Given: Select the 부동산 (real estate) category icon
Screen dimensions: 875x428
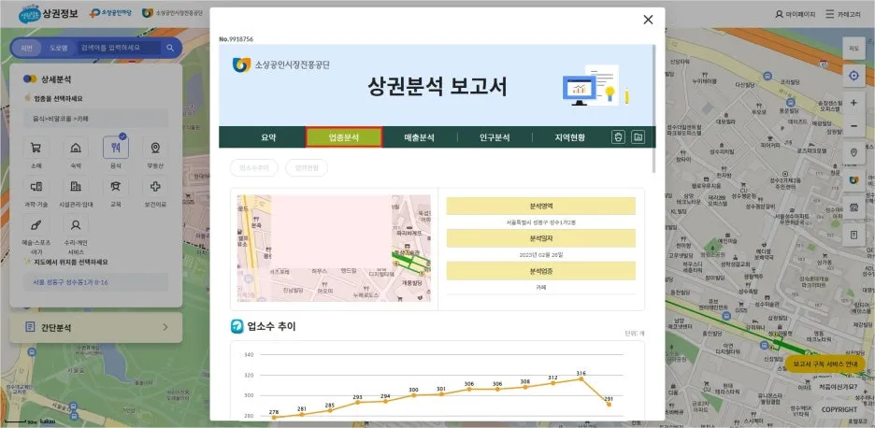Looking at the screenshot, I should 155,148.
